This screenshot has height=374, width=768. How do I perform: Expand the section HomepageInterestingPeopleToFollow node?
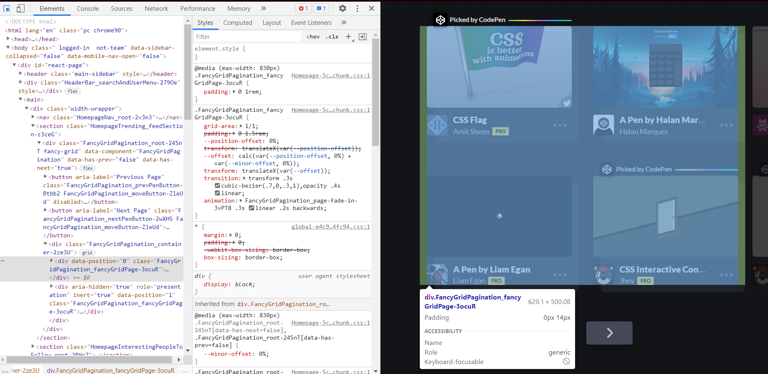(33, 347)
